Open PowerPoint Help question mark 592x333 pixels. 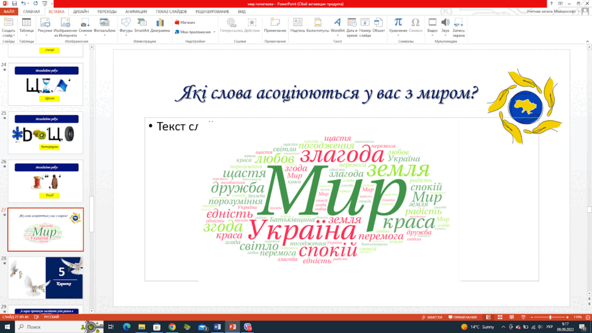click(x=551, y=3)
